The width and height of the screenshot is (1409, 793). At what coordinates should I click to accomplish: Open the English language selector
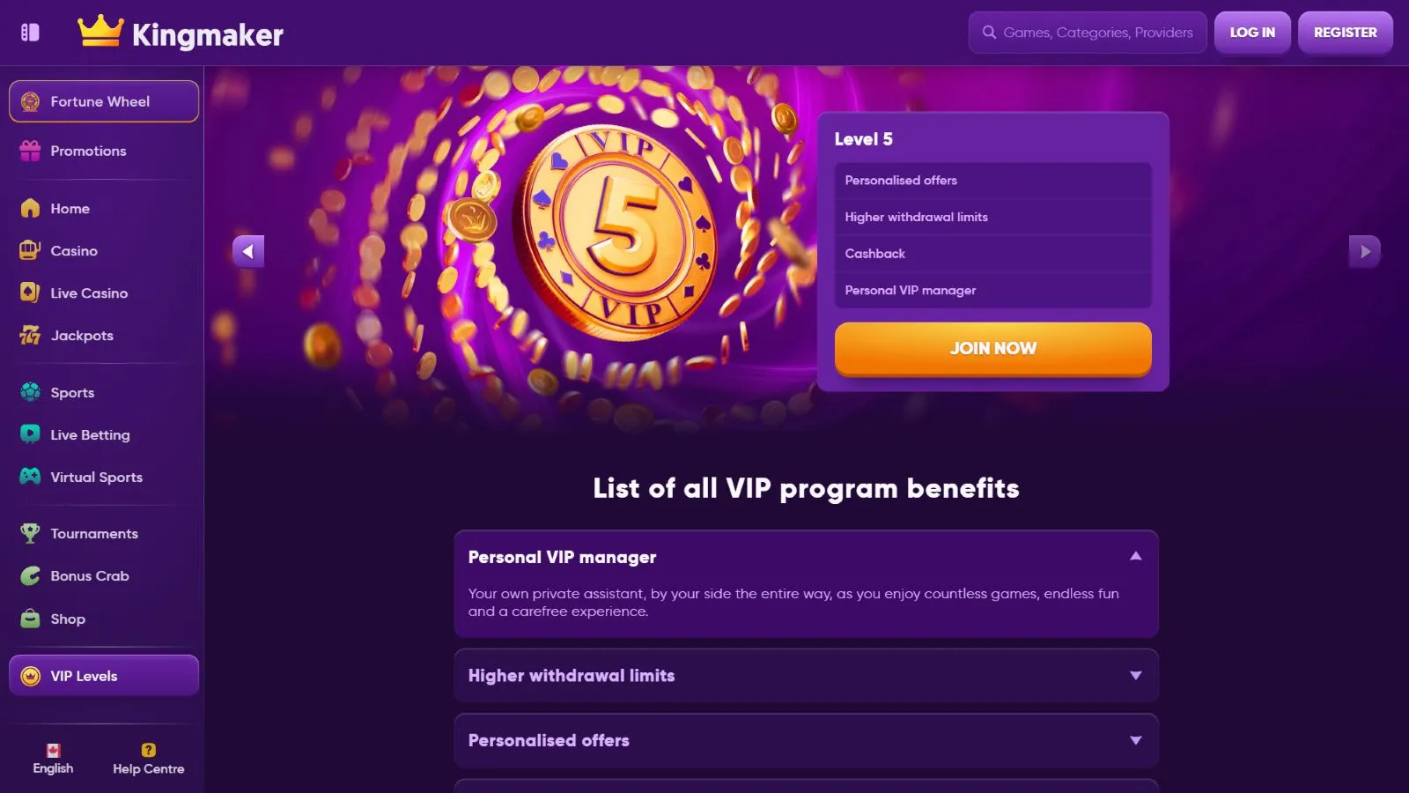[53, 759]
